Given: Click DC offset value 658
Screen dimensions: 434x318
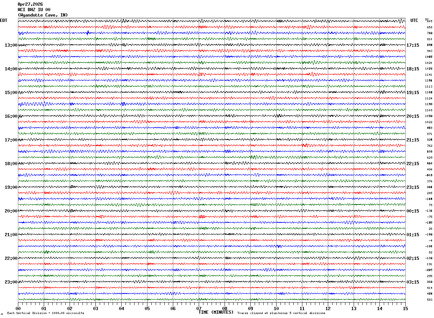Looking at the screenshot, I should (x=429, y=27).
